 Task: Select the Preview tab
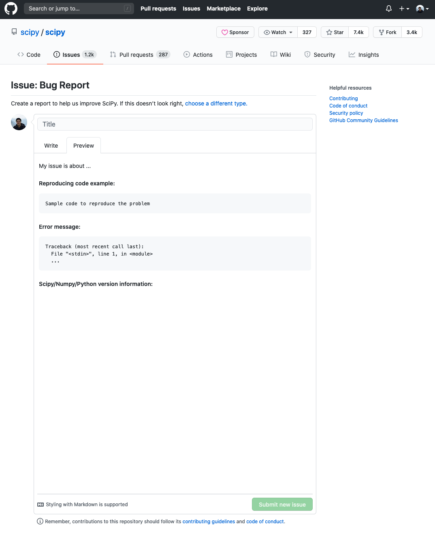click(x=83, y=146)
